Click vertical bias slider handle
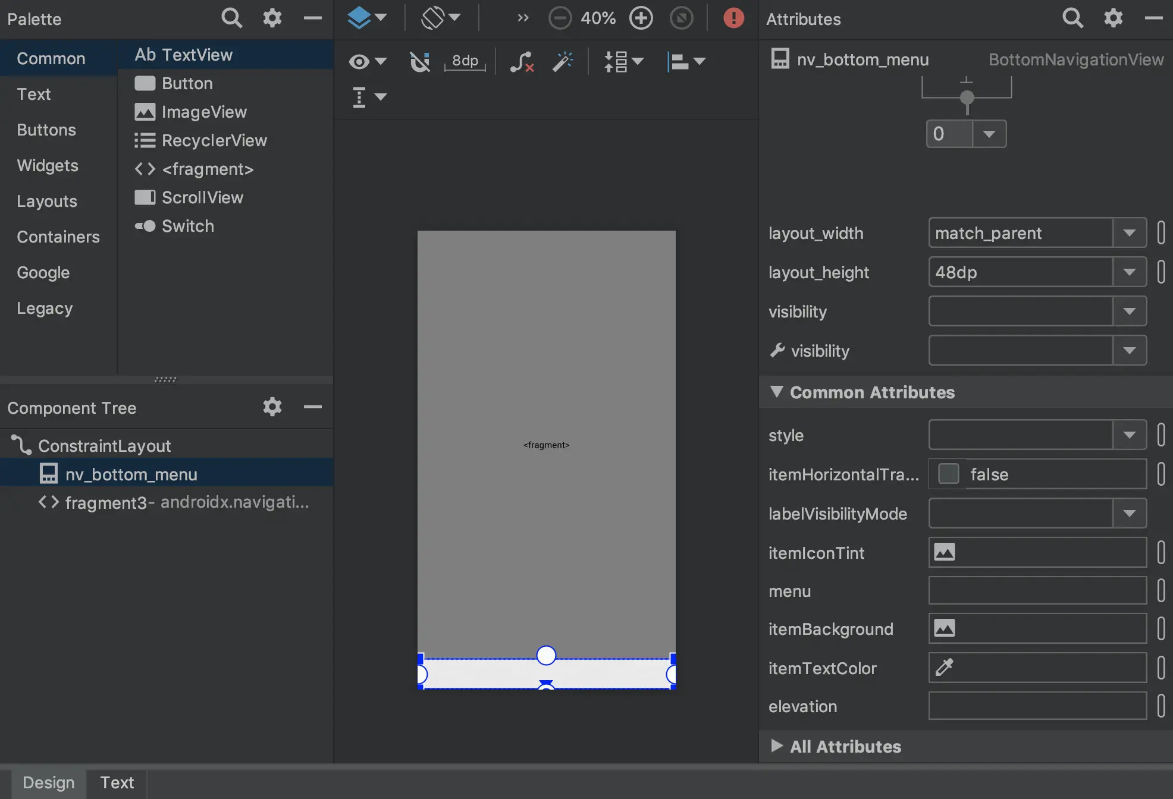 tap(967, 97)
